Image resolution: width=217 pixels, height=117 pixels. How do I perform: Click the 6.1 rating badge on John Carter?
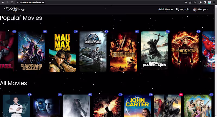[x=151, y=95]
